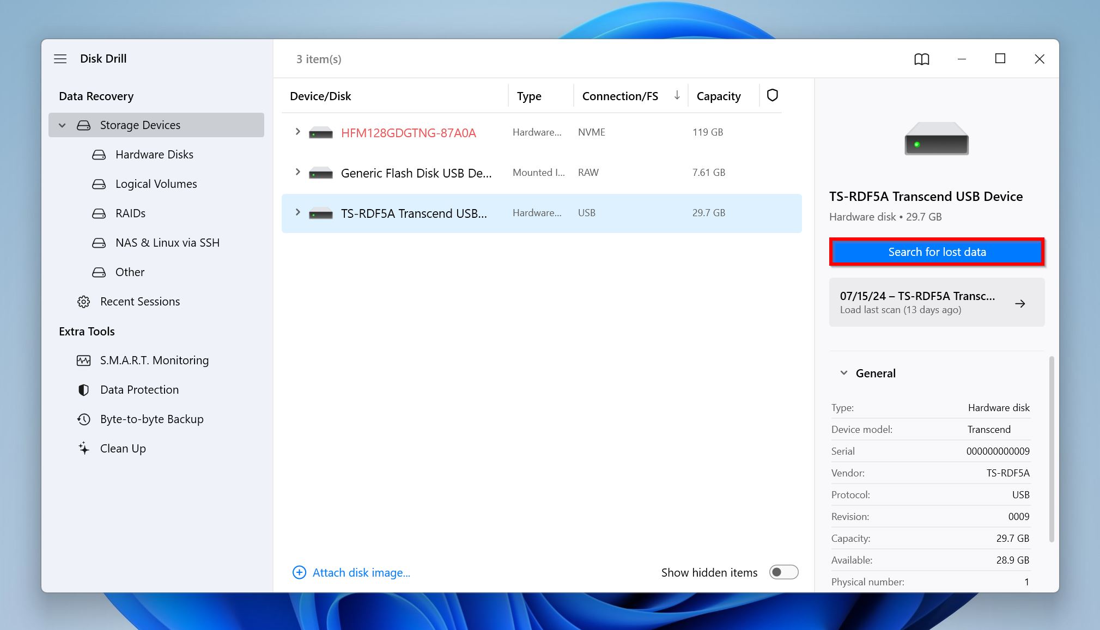Expand the General section chevron
This screenshot has height=630, width=1100.
[x=843, y=373]
